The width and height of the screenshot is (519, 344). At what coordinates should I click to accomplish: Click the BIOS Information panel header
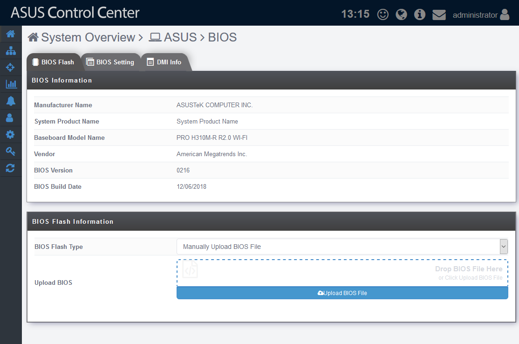271,81
